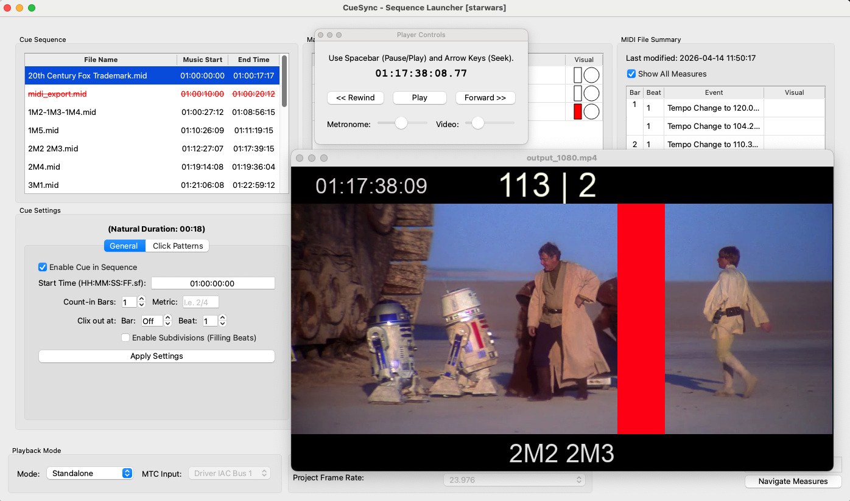The height and width of the screenshot is (501, 850).
Task: Decrement the Count-in Bars stepper down arrow
Action: coord(142,305)
